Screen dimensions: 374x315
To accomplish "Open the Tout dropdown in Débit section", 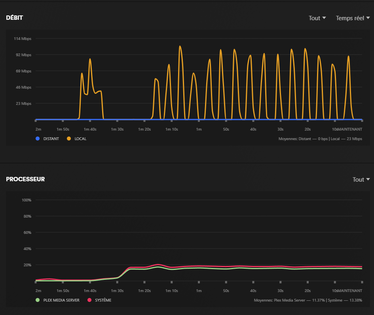I will point(317,18).
